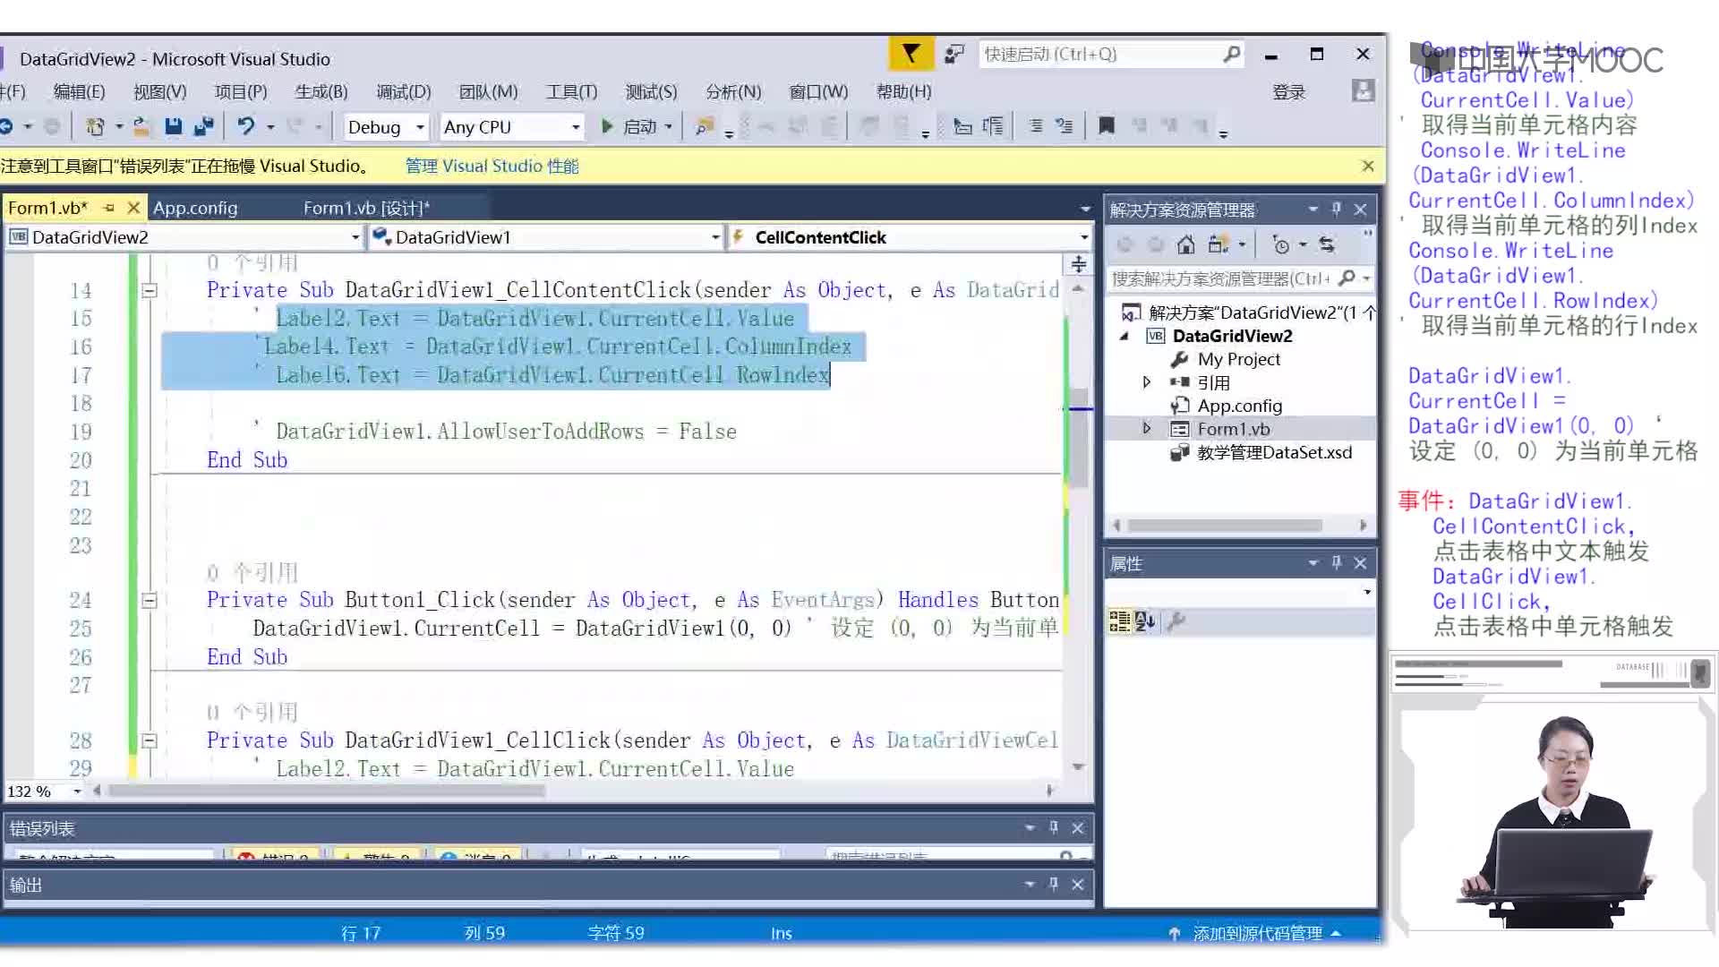Click the 启动 start button label
This screenshot has width=1719, height=967.
(x=639, y=127)
